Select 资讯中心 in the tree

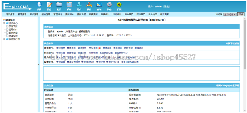(13, 23)
